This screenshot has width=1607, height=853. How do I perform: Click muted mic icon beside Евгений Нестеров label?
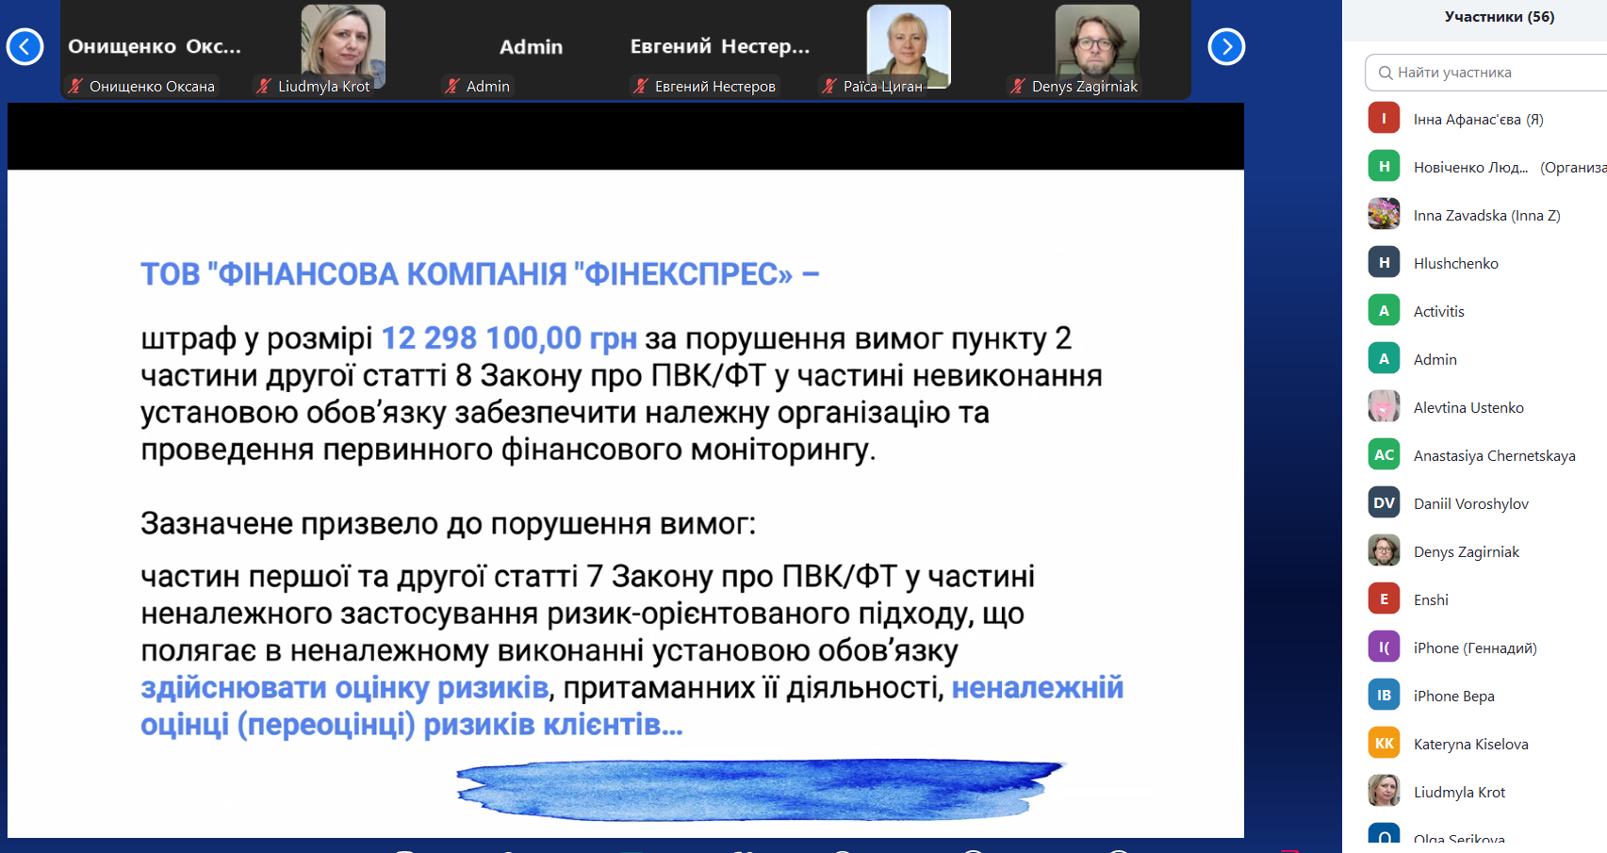(x=641, y=86)
